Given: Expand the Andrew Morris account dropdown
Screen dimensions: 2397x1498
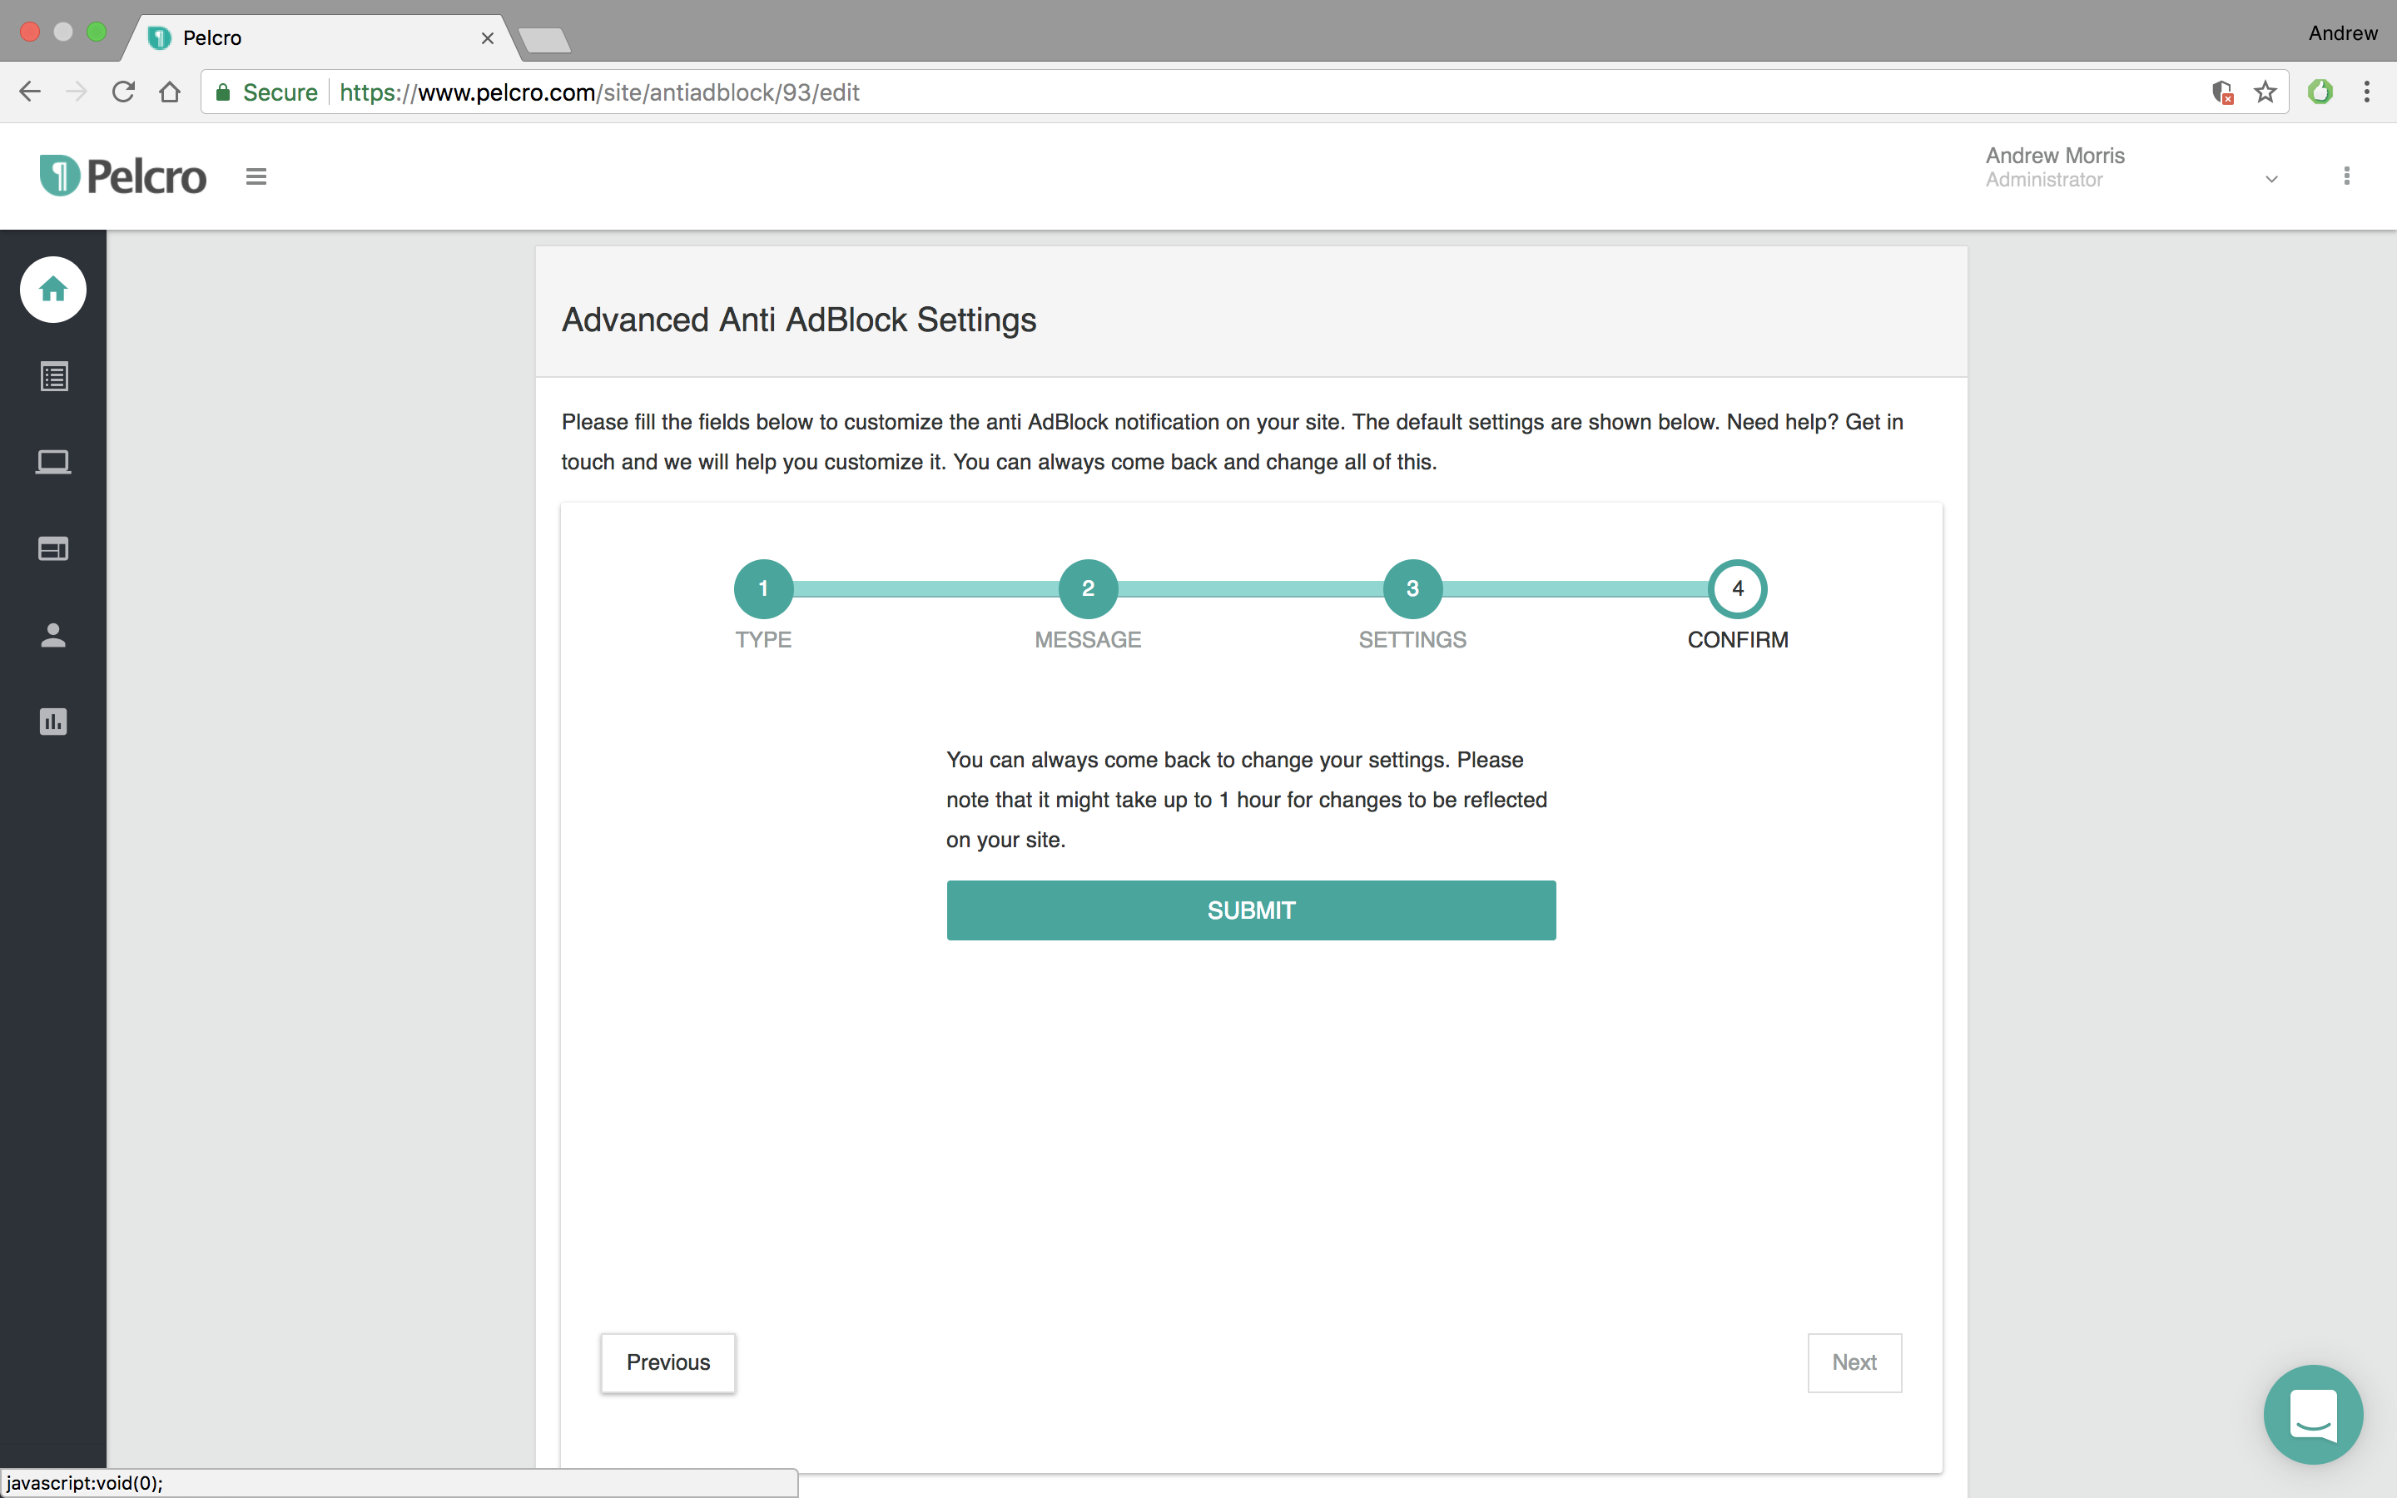Looking at the screenshot, I should [2271, 179].
